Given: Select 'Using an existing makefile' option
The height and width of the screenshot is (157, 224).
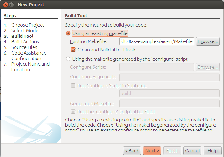Looking at the screenshot, I should (x=68, y=33).
